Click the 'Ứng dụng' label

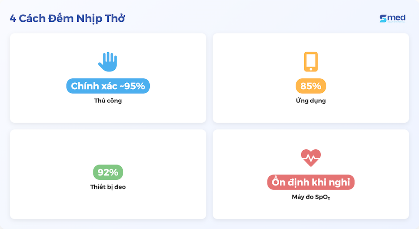pyautogui.click(x=311, y=101)
